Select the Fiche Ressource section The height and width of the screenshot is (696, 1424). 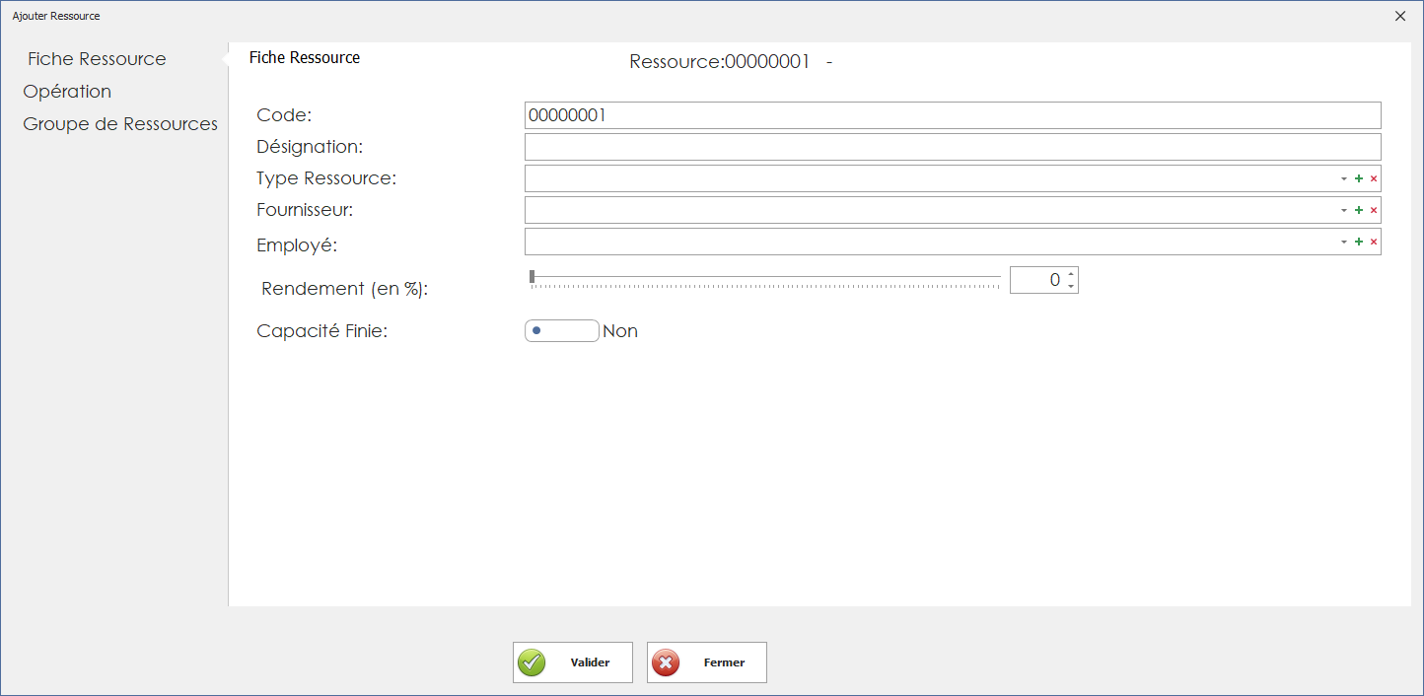[x=97, y=59]
